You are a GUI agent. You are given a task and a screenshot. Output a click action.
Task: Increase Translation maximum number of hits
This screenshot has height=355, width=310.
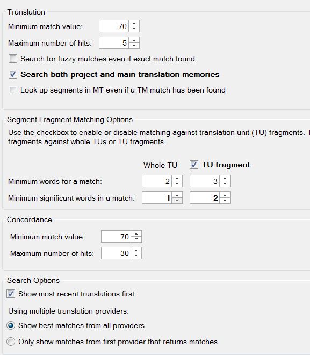(134, 40)
